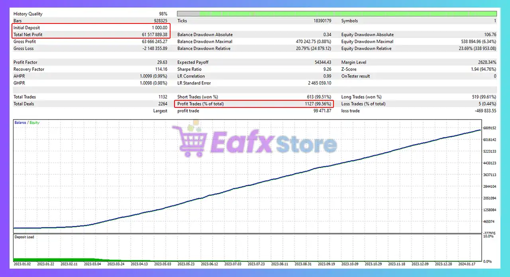510x277 pixels.
Task: Select the Balance Drawdown Absolute value 0.34
Action: click(328, 35)
